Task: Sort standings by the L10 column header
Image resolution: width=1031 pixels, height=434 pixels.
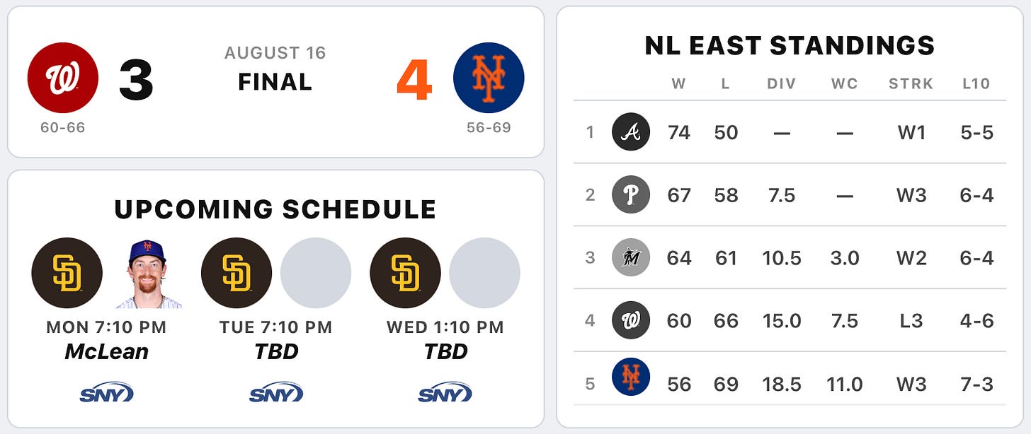Action: point(976,84)
